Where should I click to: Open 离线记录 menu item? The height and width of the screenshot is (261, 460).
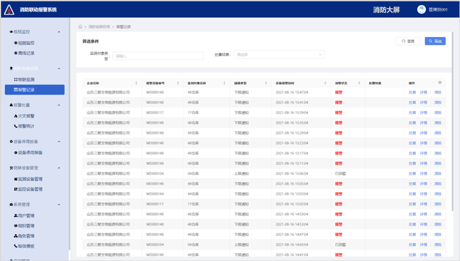click(x=24, y=53)
